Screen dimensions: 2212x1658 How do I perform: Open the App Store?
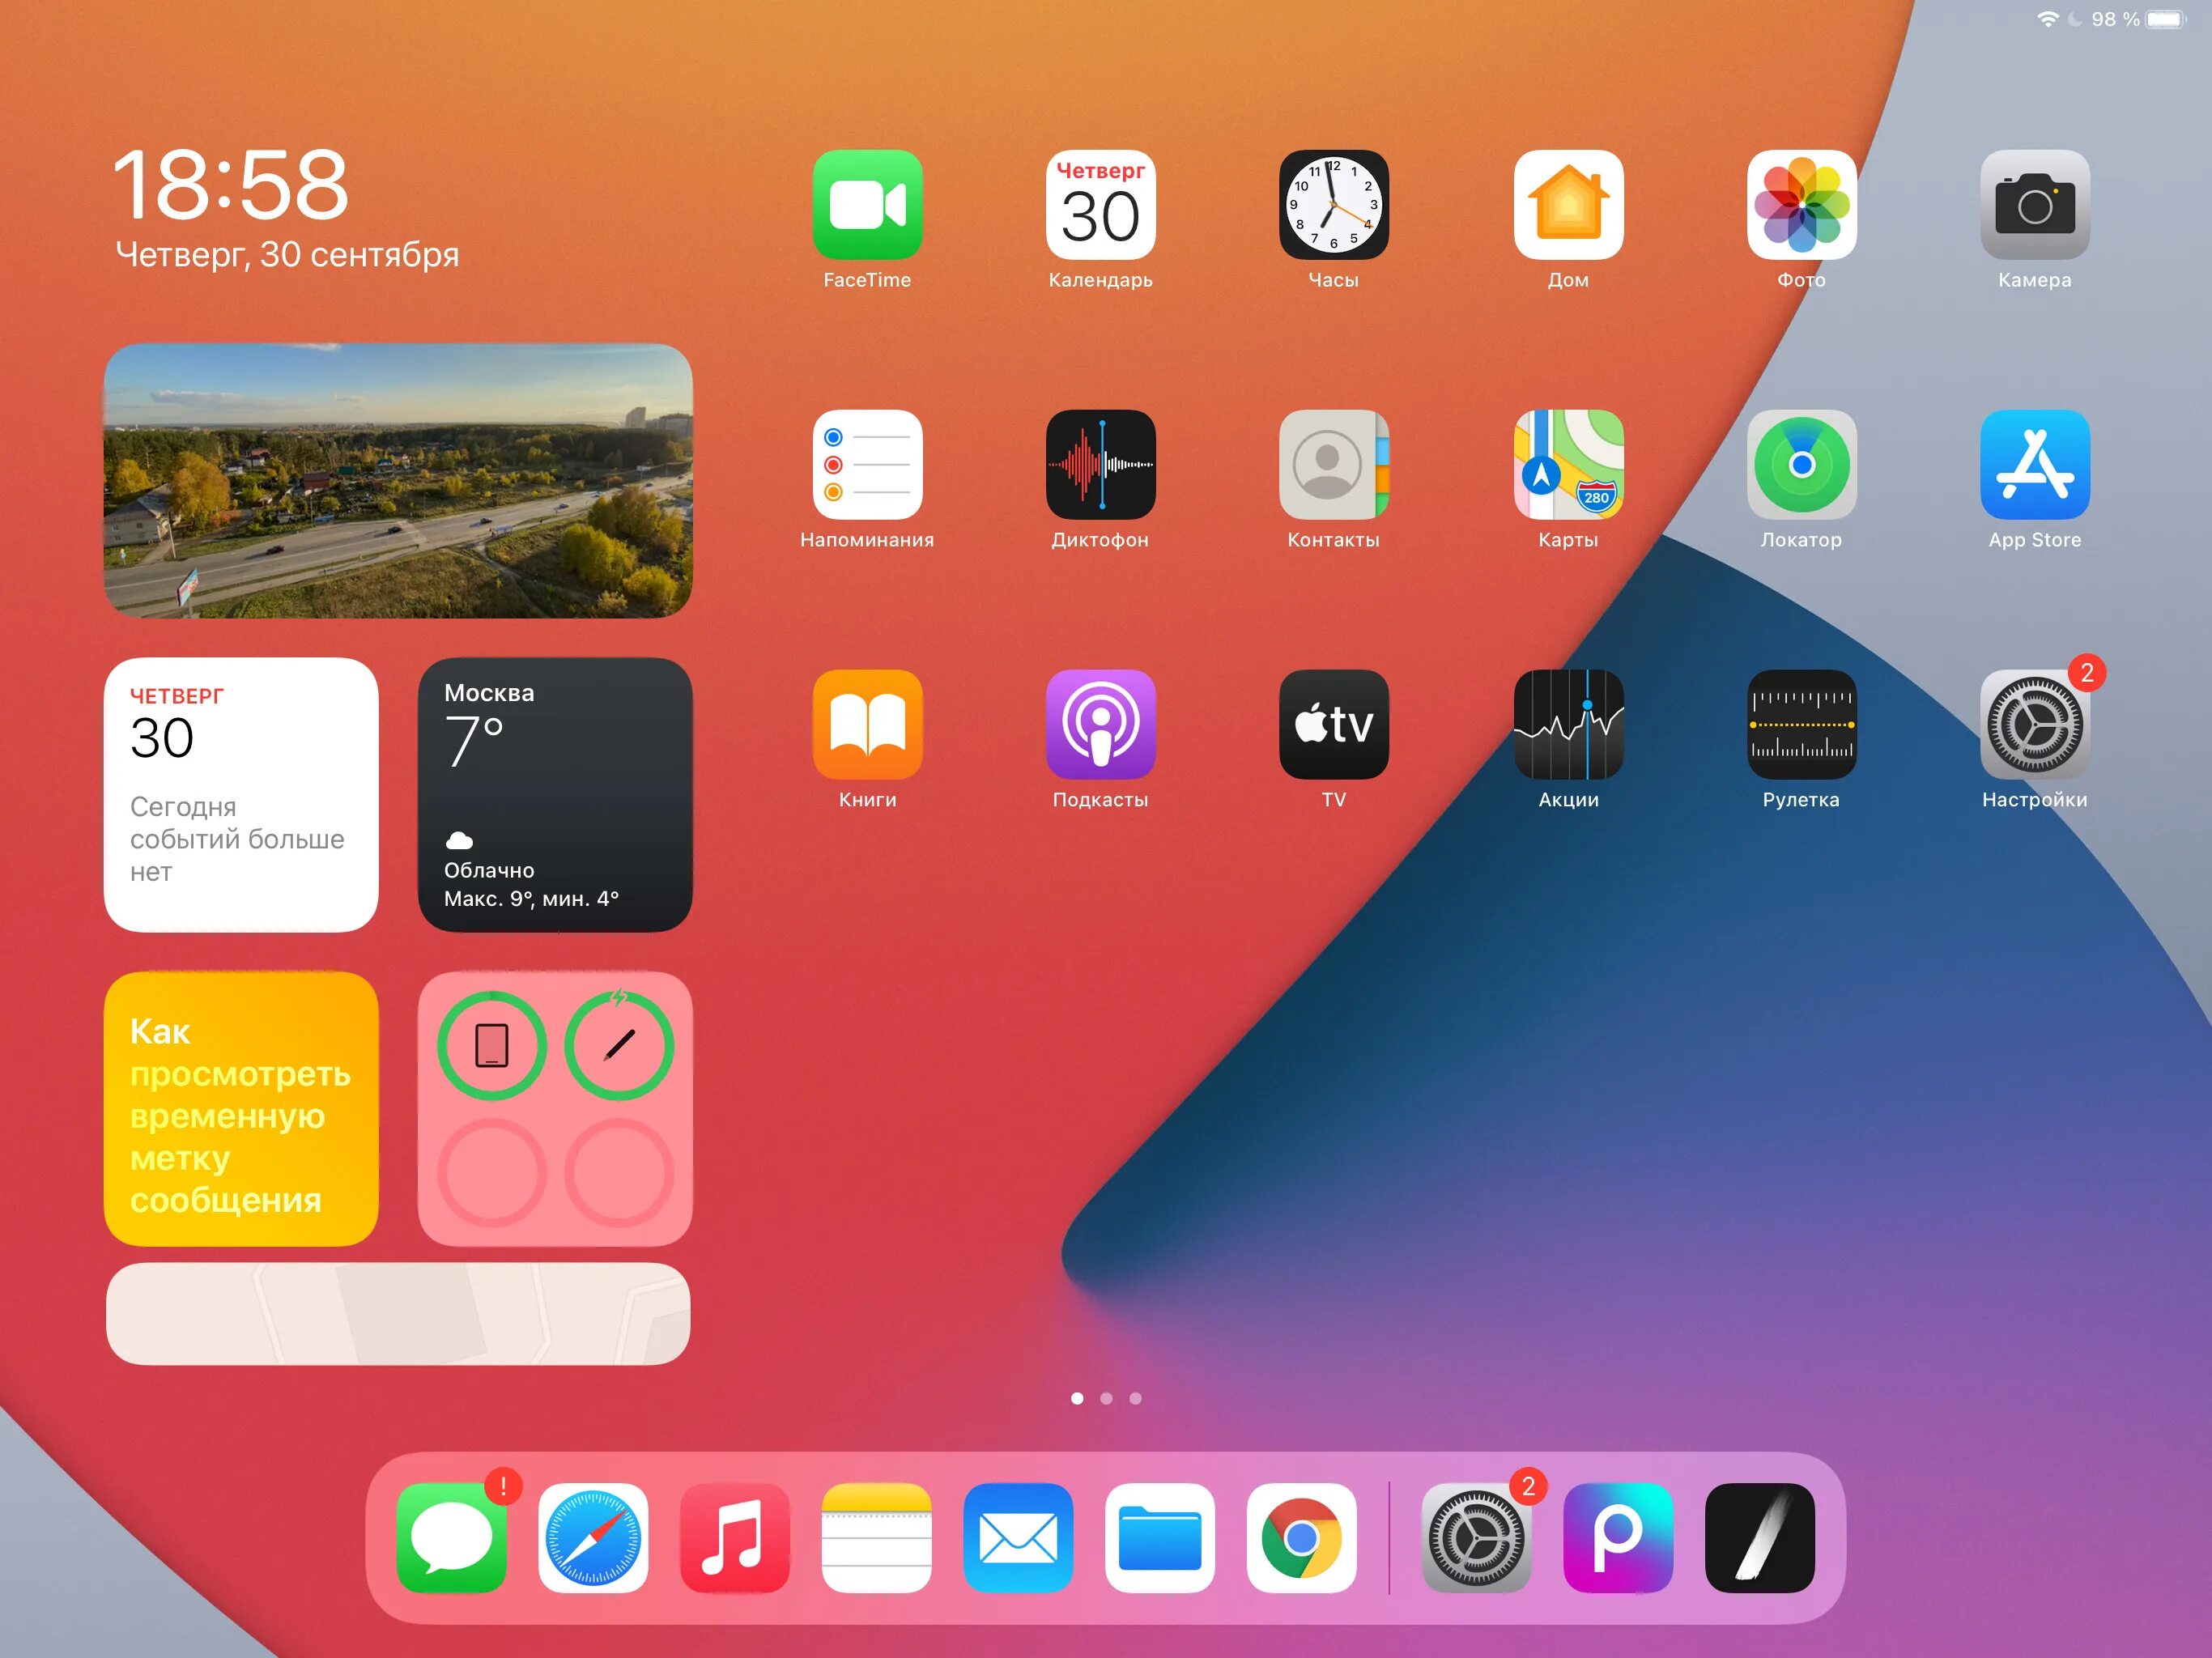[2034, 464]
